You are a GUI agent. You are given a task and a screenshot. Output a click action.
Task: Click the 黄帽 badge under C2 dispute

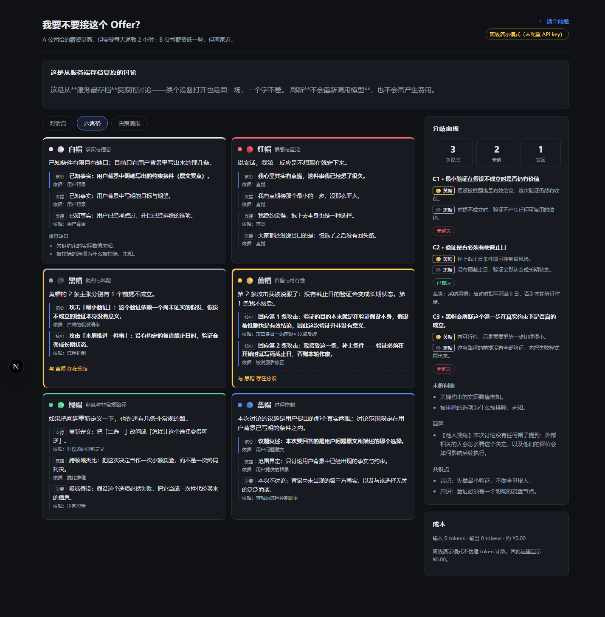444,259
